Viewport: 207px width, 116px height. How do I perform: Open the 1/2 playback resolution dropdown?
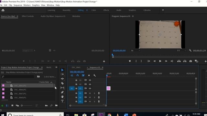[x=181, y=51]
